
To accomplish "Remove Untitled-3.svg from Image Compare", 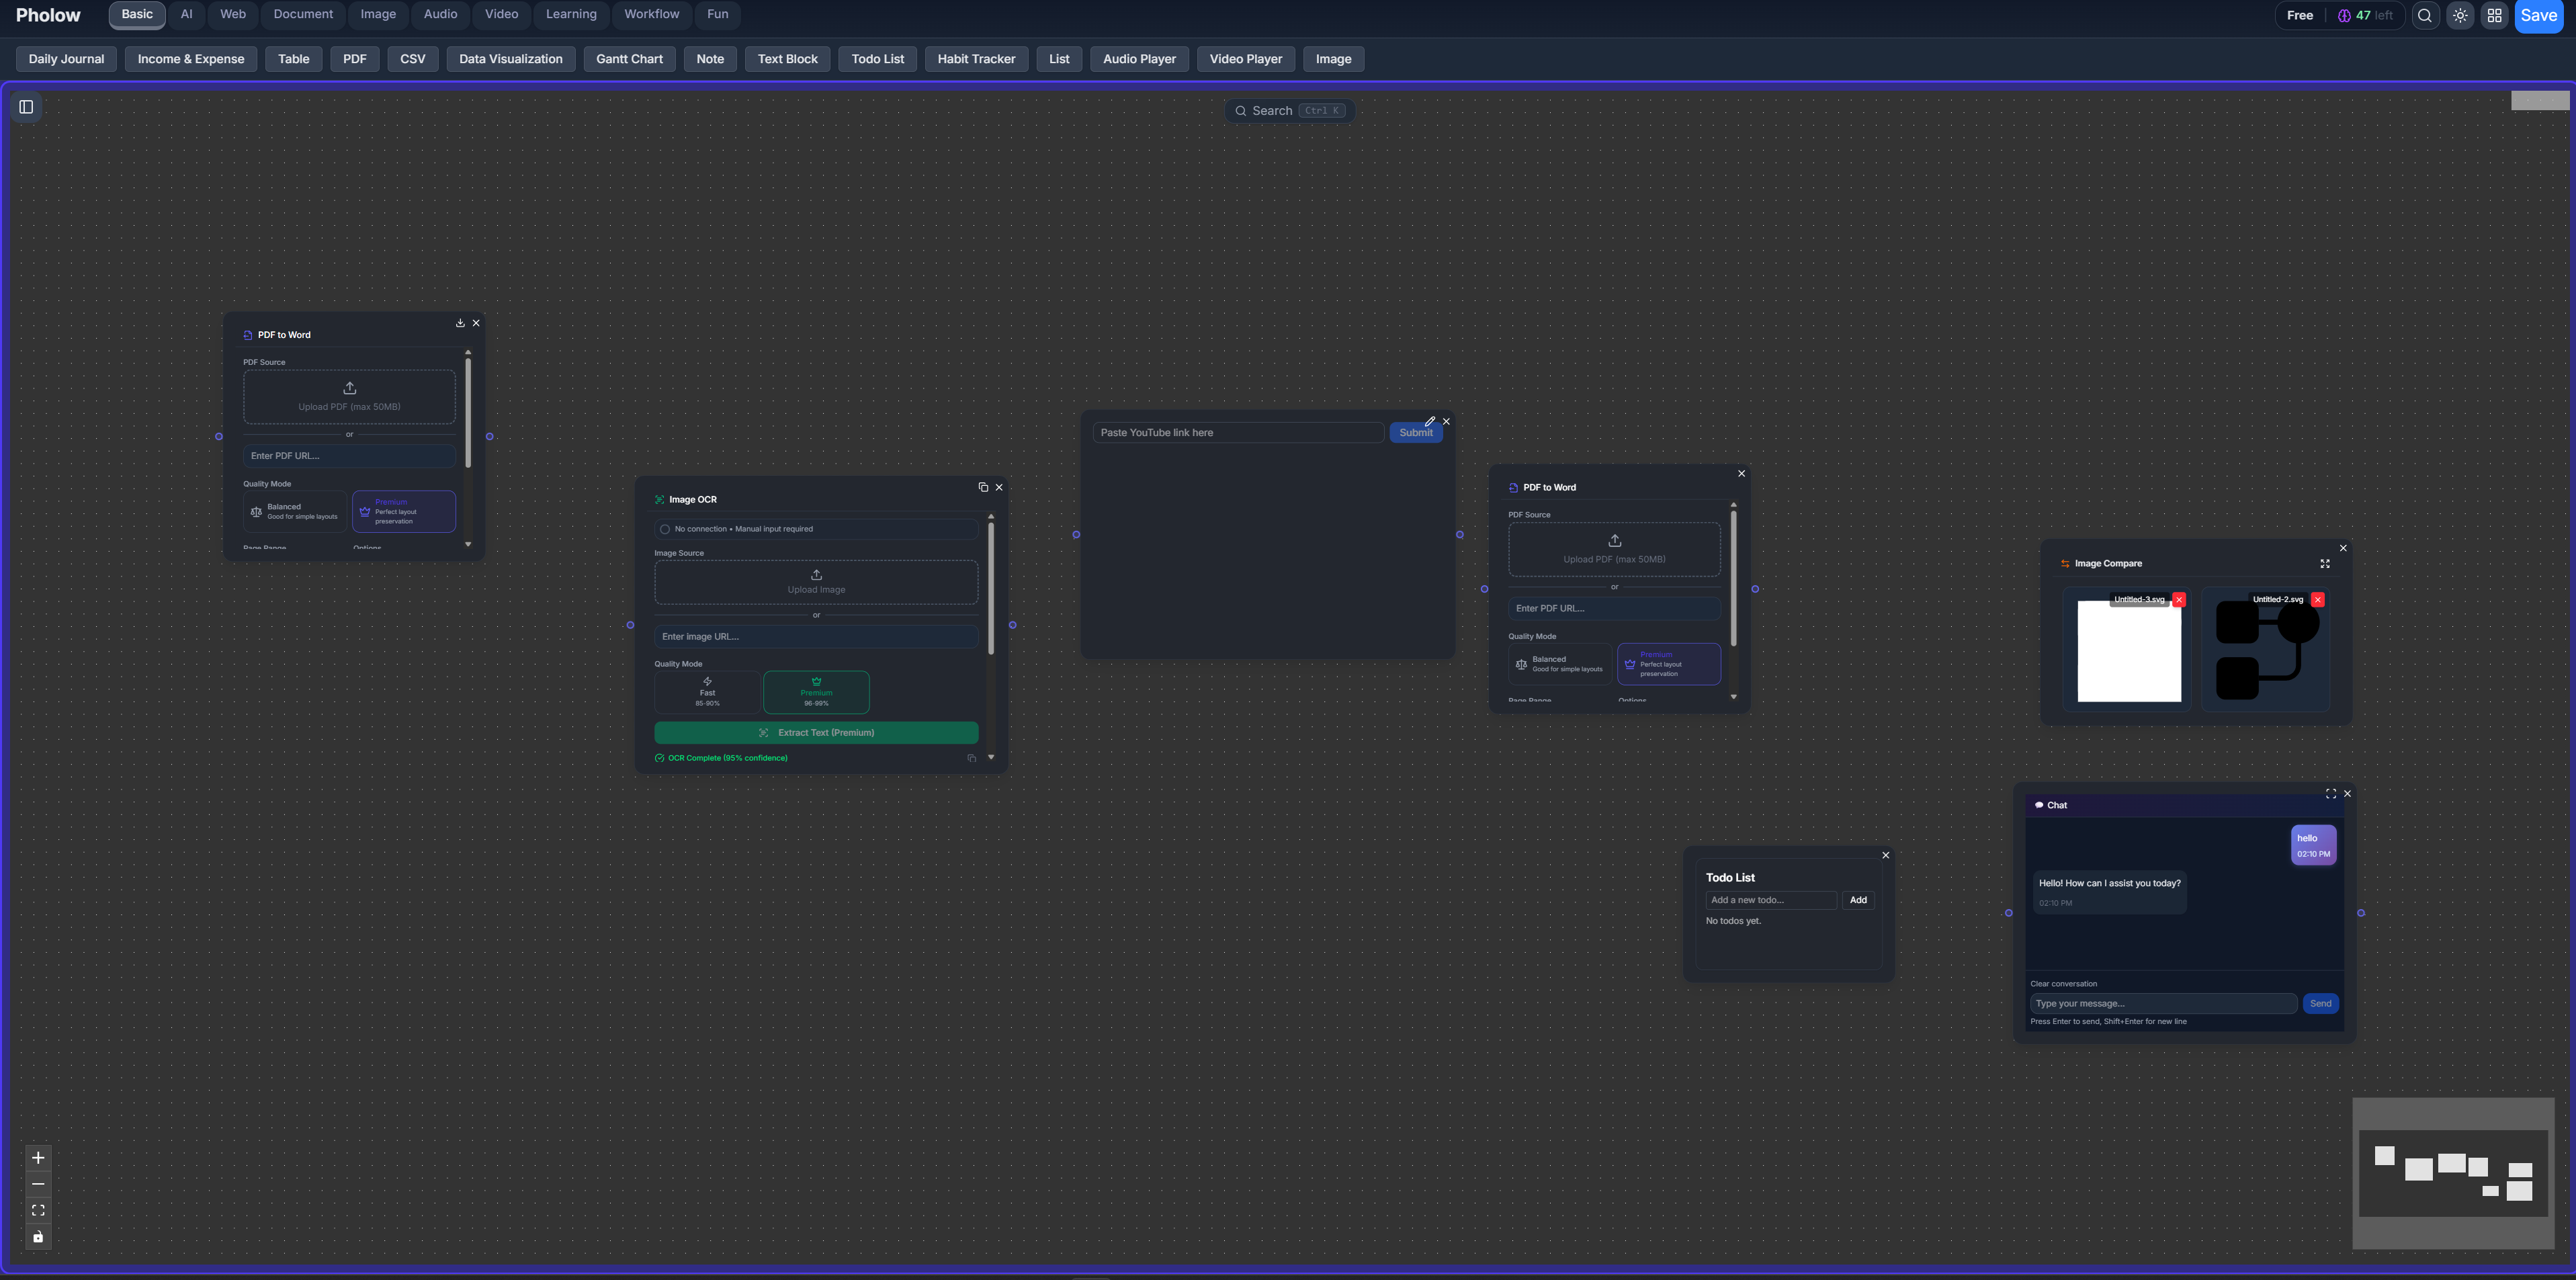I will [x=2180, y=599].
